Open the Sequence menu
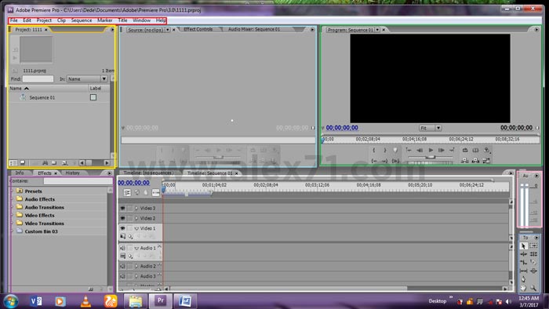 (x=82, y=20)
